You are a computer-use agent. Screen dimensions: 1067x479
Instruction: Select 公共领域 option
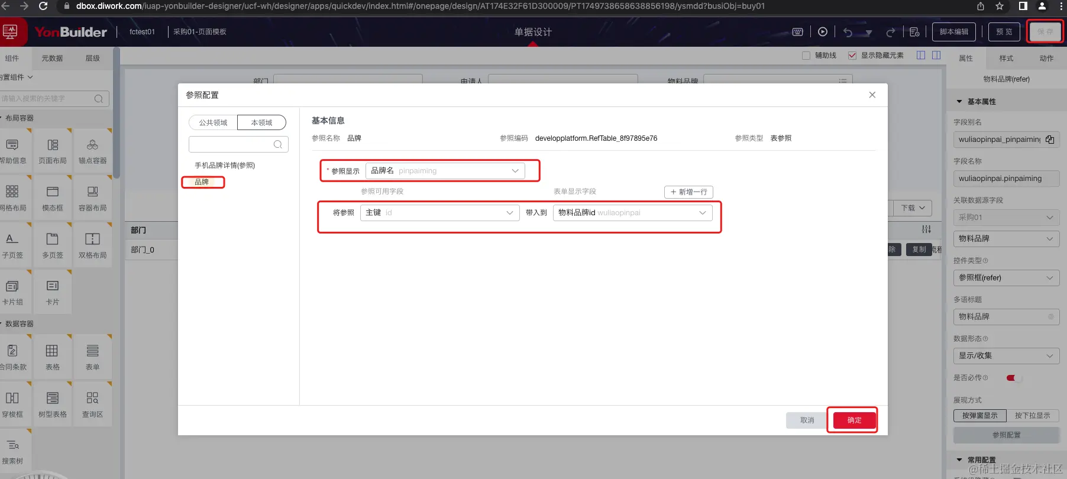coord(213,122)
